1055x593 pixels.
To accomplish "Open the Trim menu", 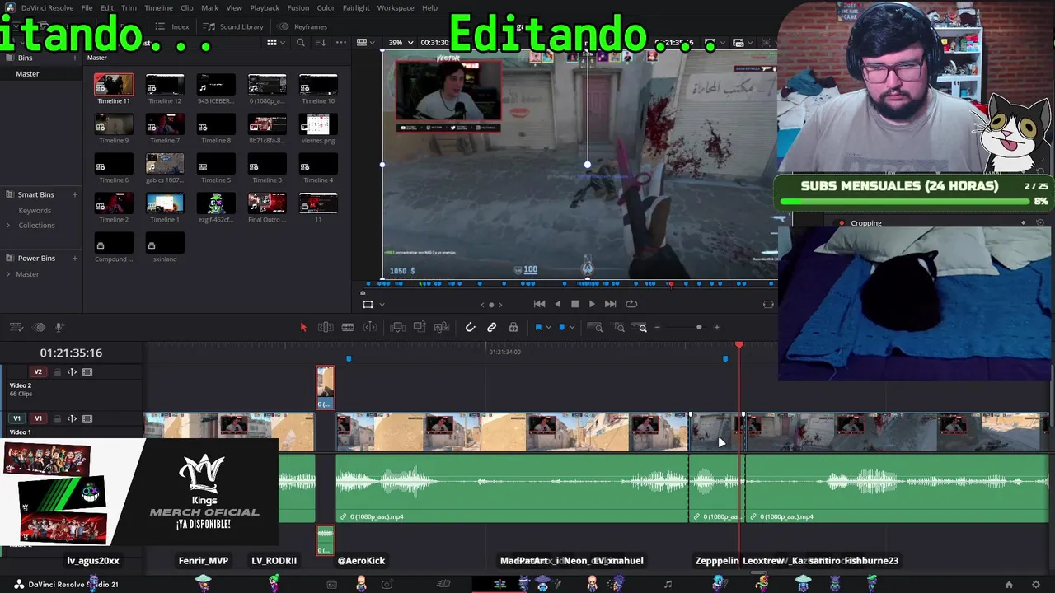I will click(129, 8).
